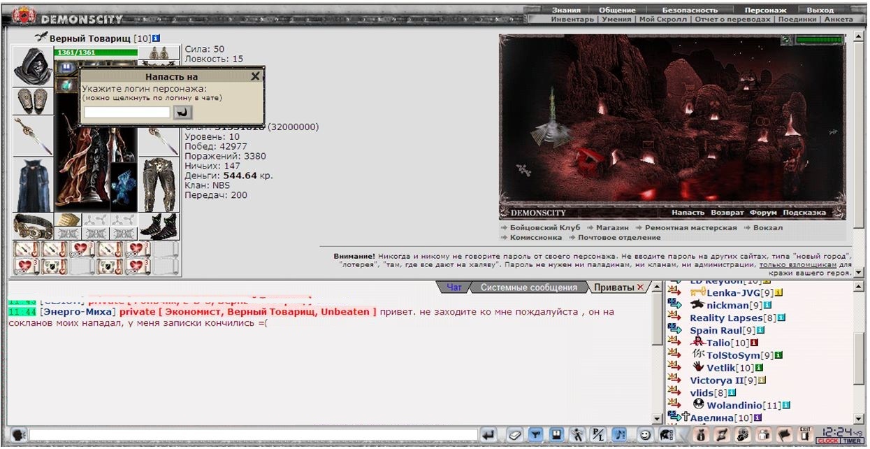Open Форум from the map bar
The height and width of the screenshot is (449, 870).
763,213
